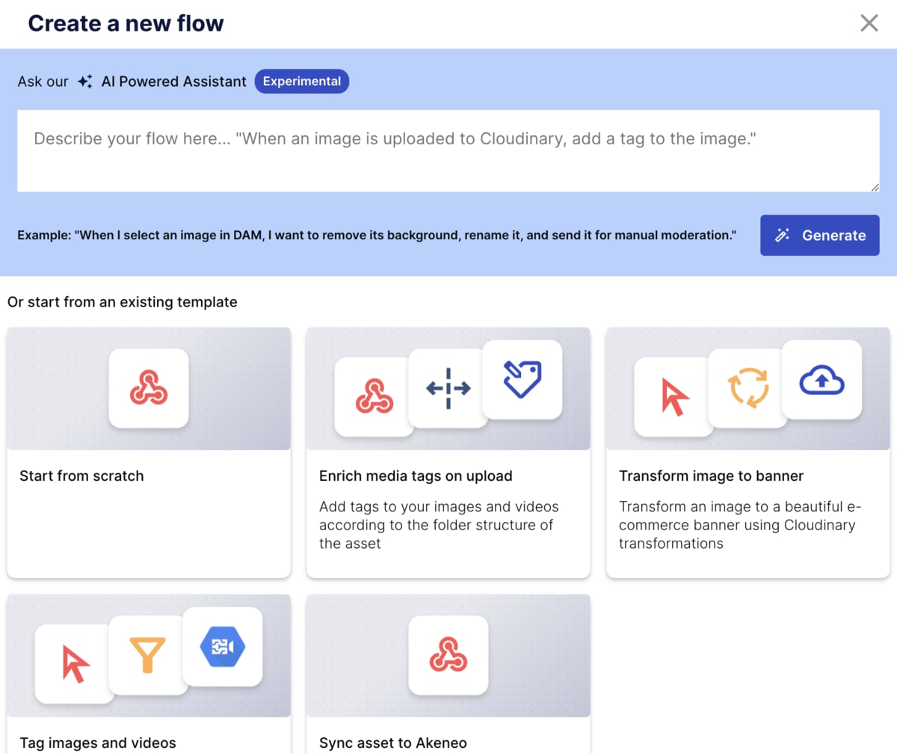Click the flow description text area

point(449,150)
